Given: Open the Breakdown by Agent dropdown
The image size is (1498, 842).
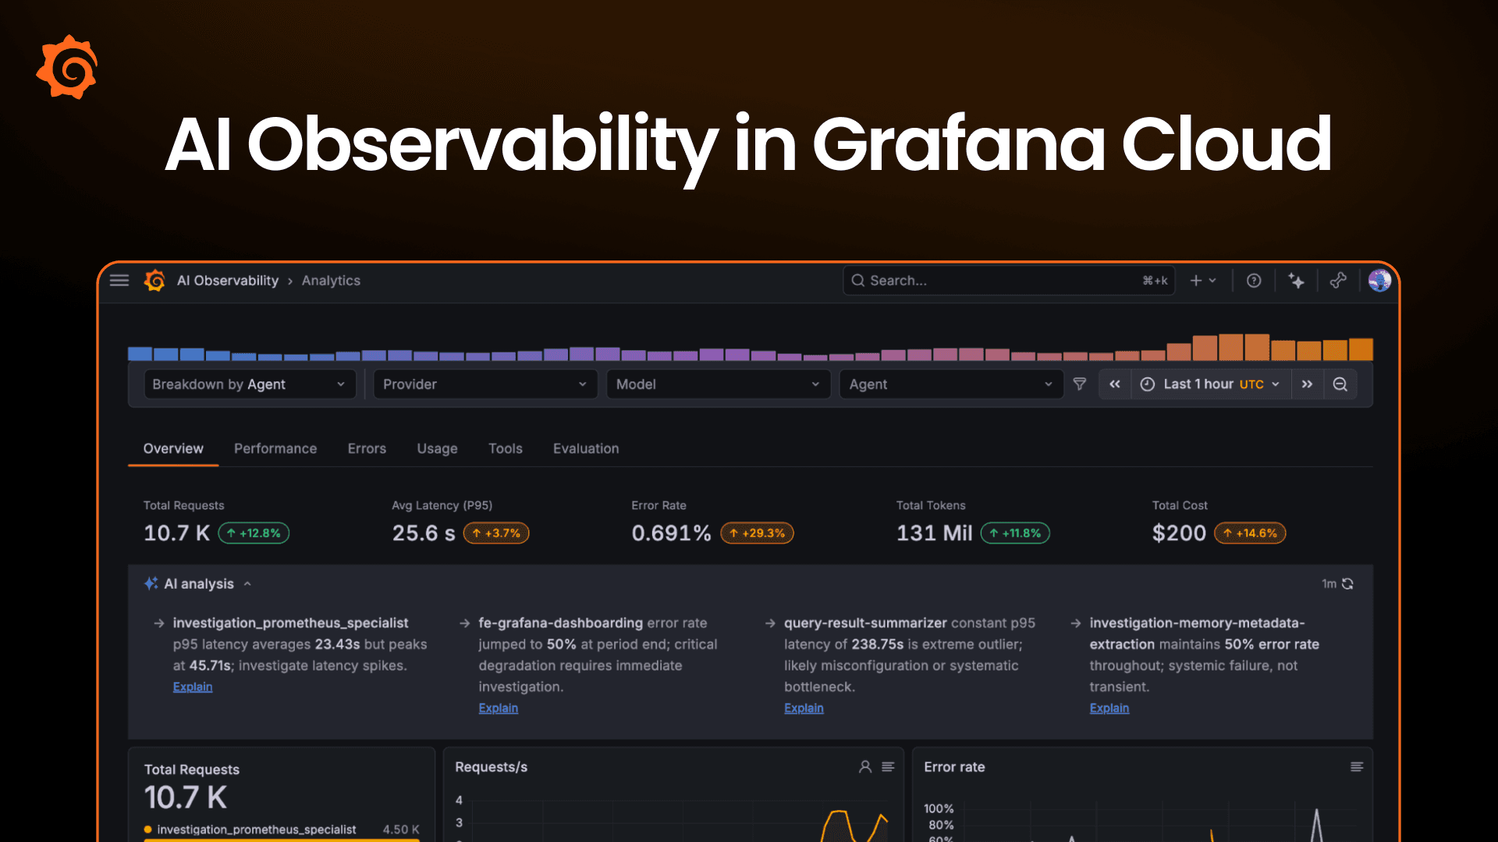Looking at the screenshot, I should (250, 384).
